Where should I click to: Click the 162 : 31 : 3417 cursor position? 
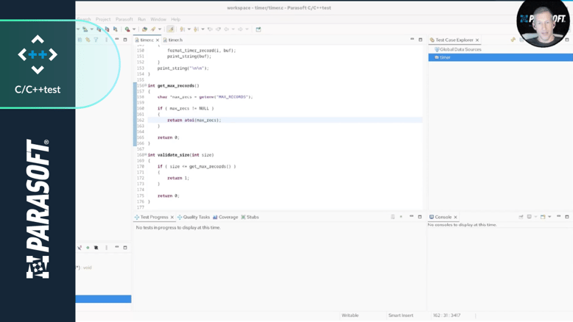[x=446, y=315]
